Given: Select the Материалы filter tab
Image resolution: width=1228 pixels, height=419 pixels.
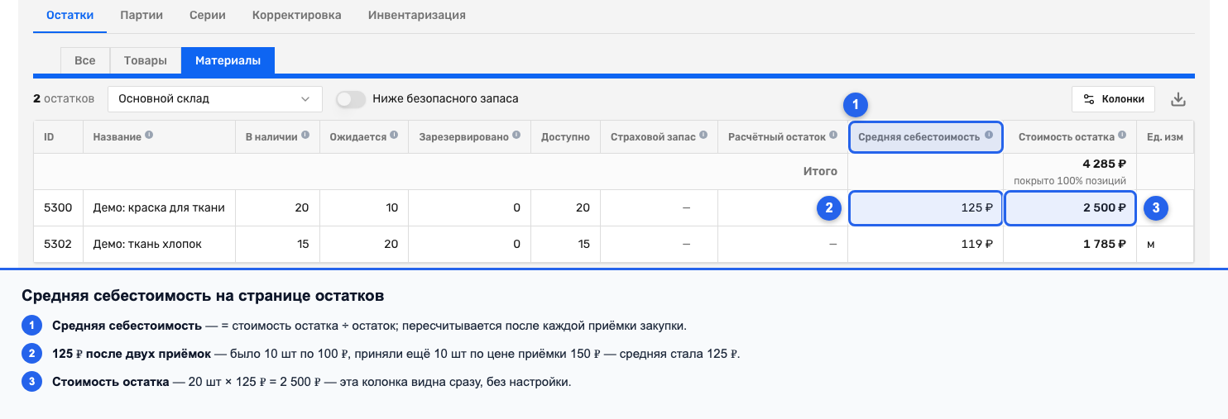Looking at the screenshot, I should (x=228, y=60).
